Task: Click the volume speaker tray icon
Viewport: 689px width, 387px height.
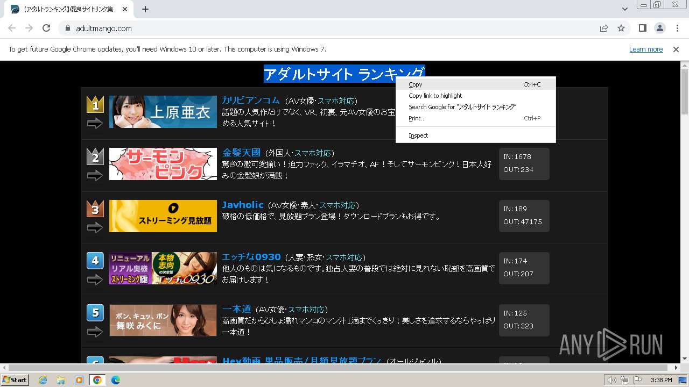Action: pyautogui.click(x=612, y=380)
